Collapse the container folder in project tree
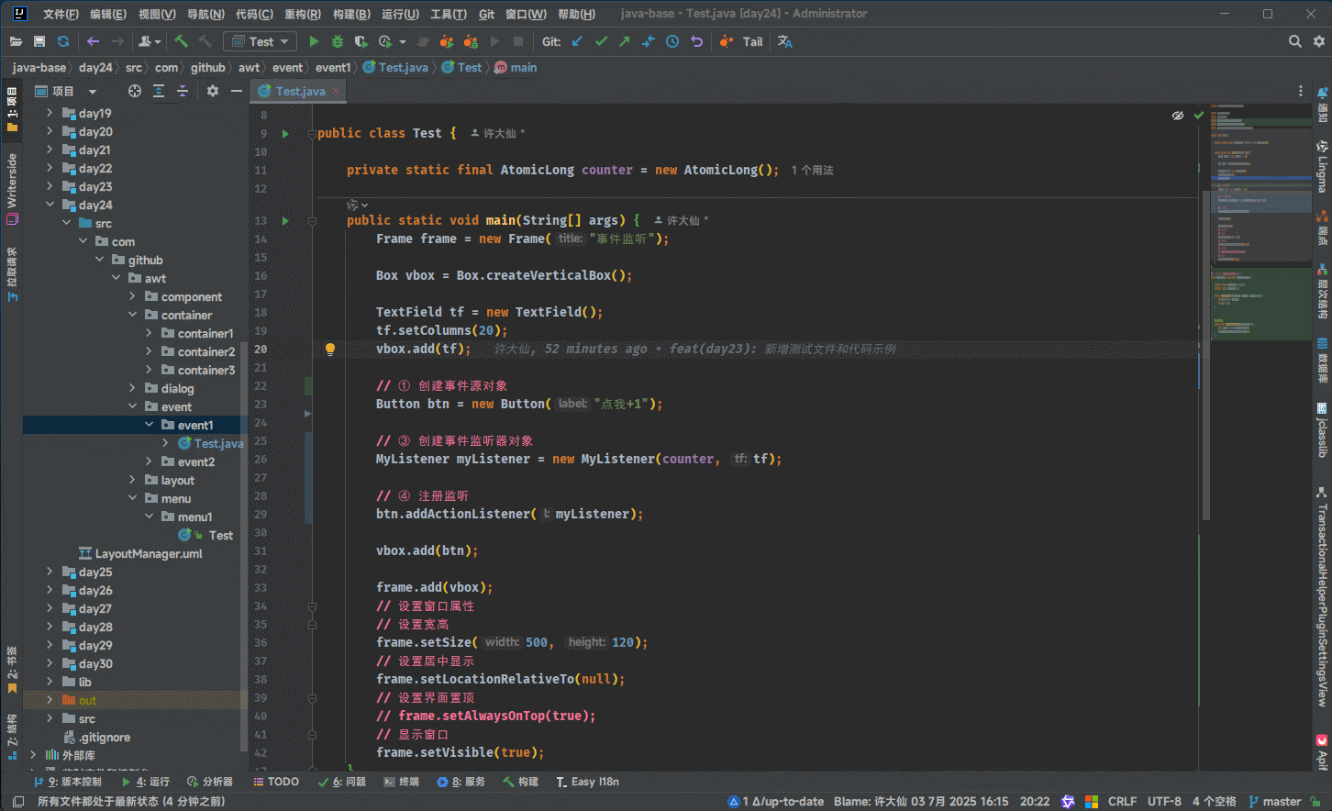The image size is (1332, 811). [x=133, y=315]
